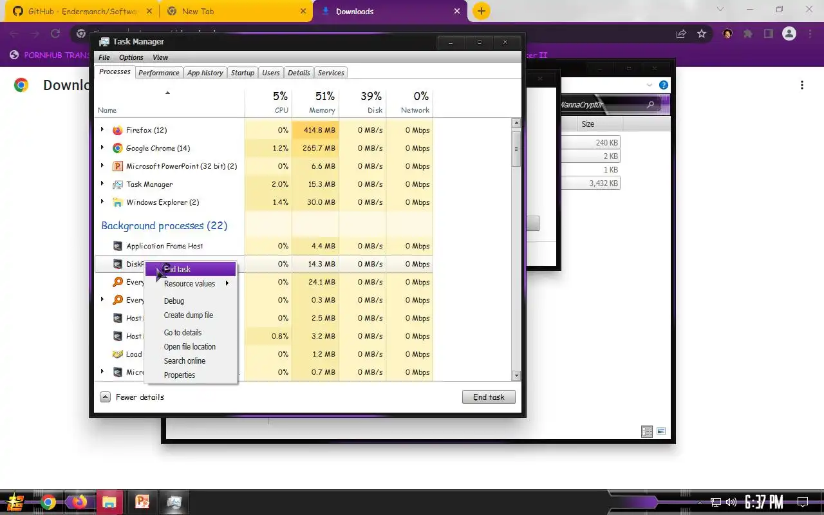Switch to the Services tab

331,73
